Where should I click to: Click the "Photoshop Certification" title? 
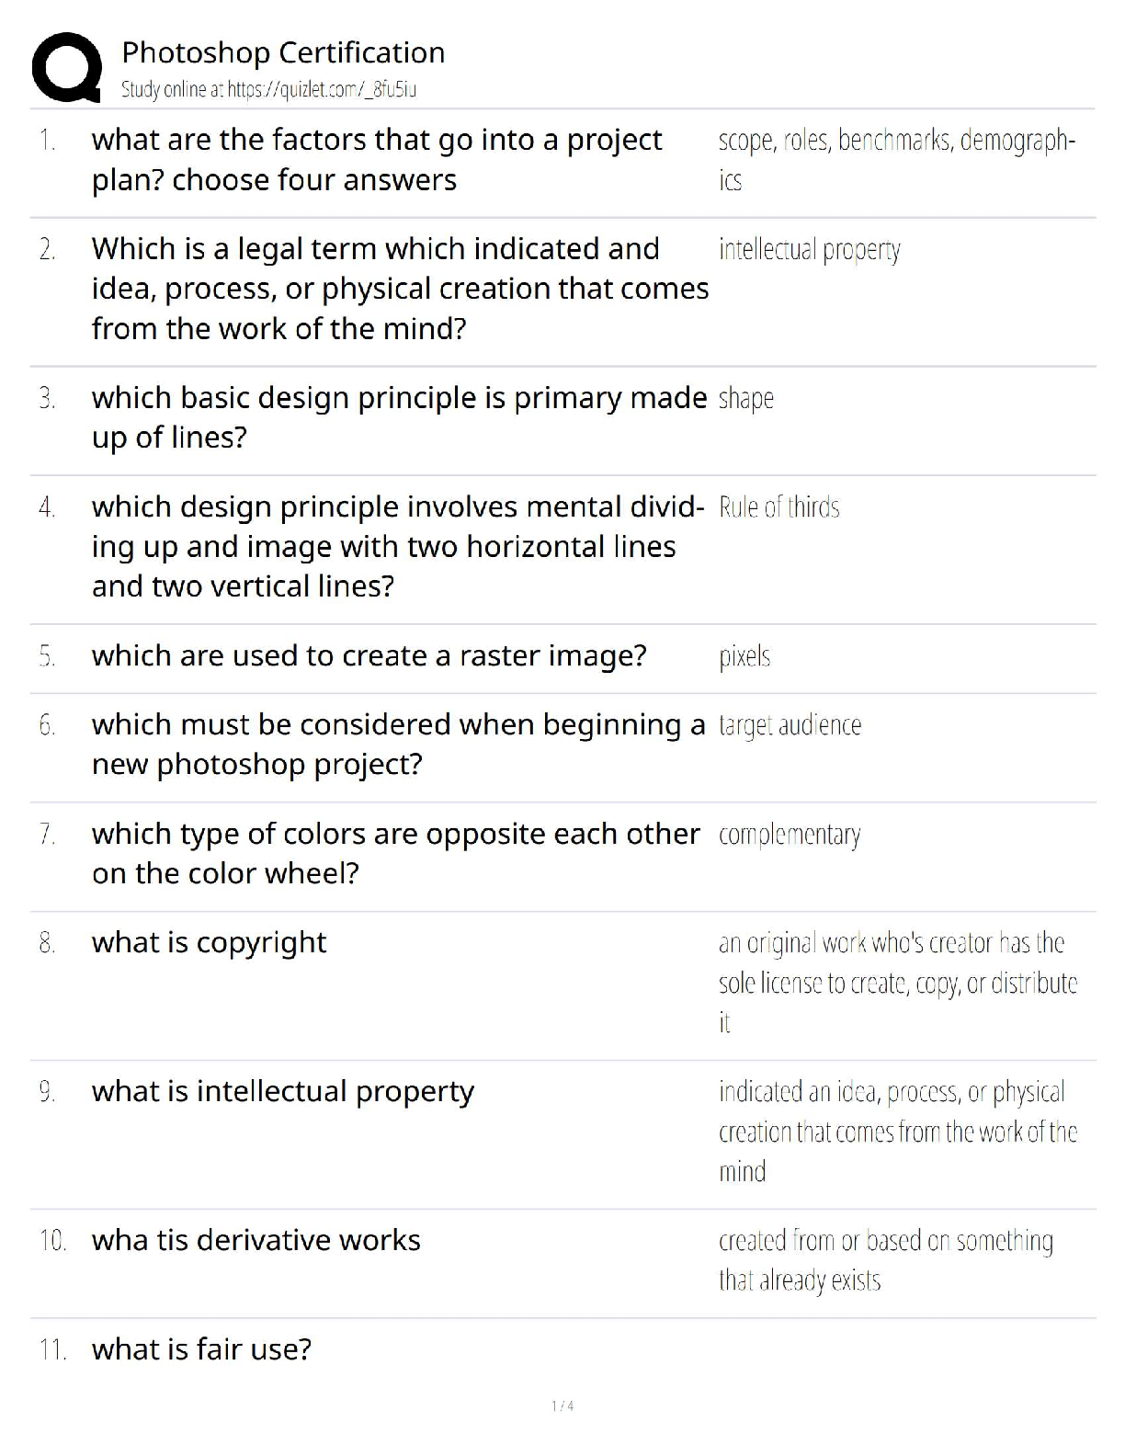click(x=283, y=52)
